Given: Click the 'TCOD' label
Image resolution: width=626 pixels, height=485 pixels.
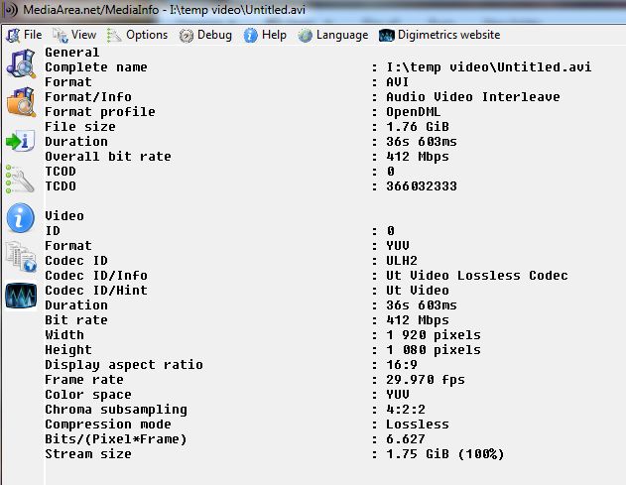Looking at the screenshot, I should (61, 172).
